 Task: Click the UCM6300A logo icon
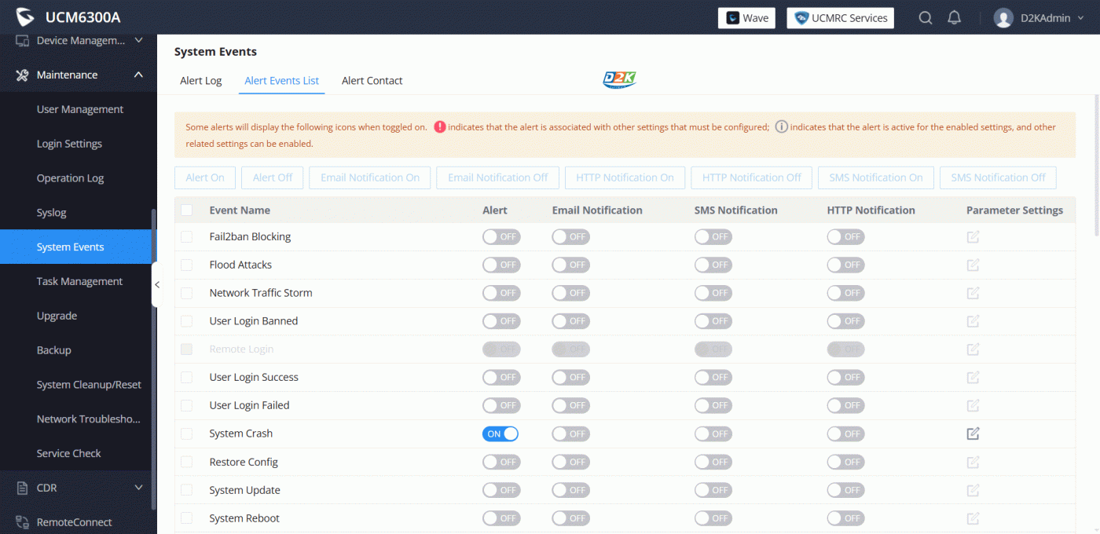pyautogui.click(x=25, y=17)
